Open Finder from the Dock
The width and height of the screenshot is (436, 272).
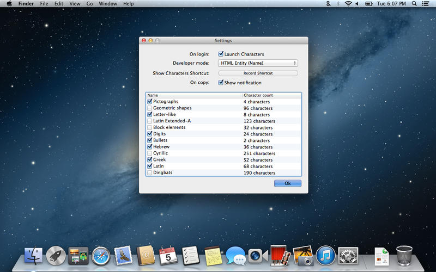(x=33, y=256)
